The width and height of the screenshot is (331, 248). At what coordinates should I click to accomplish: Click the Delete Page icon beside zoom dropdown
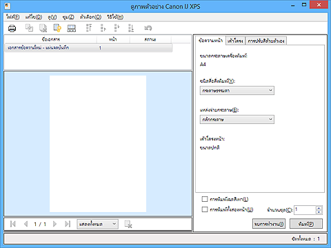pyautogui.click(x=128, y=224)
